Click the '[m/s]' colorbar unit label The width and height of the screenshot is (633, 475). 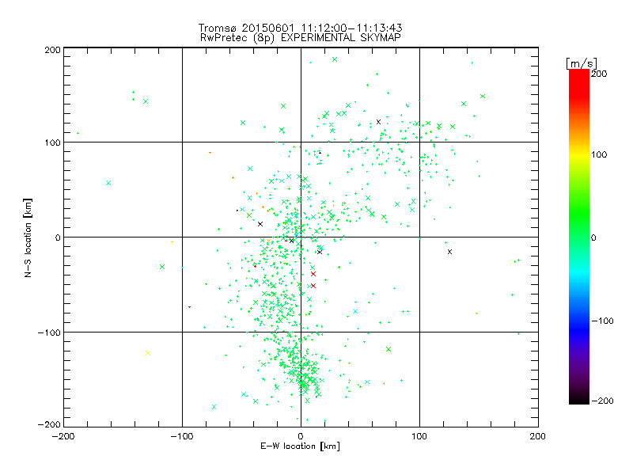tap(582, 63)
